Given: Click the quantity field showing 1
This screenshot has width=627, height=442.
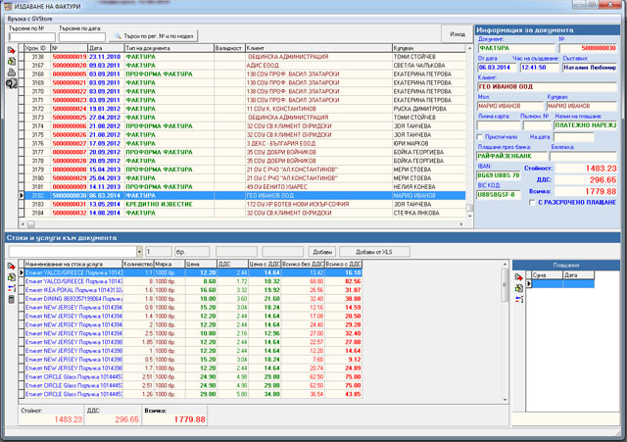Looking at the screenshot, I should 159,252.
